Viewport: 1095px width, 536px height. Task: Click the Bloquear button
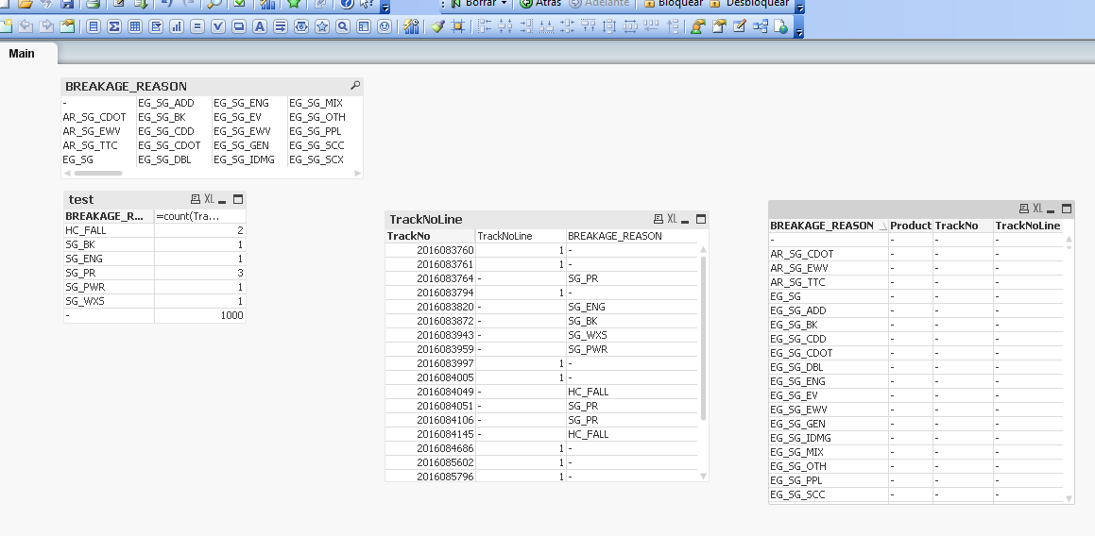[674, 4]
